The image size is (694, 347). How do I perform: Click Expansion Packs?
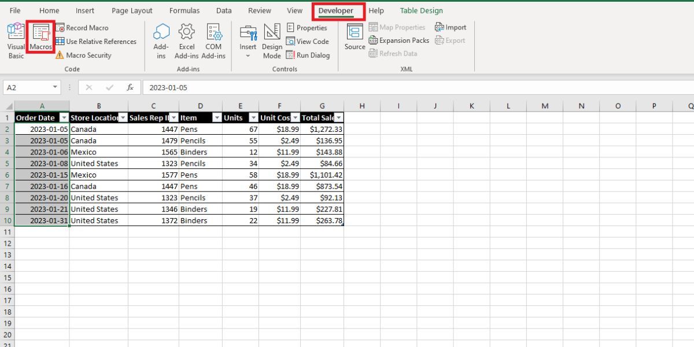click(x=399, y=40)
